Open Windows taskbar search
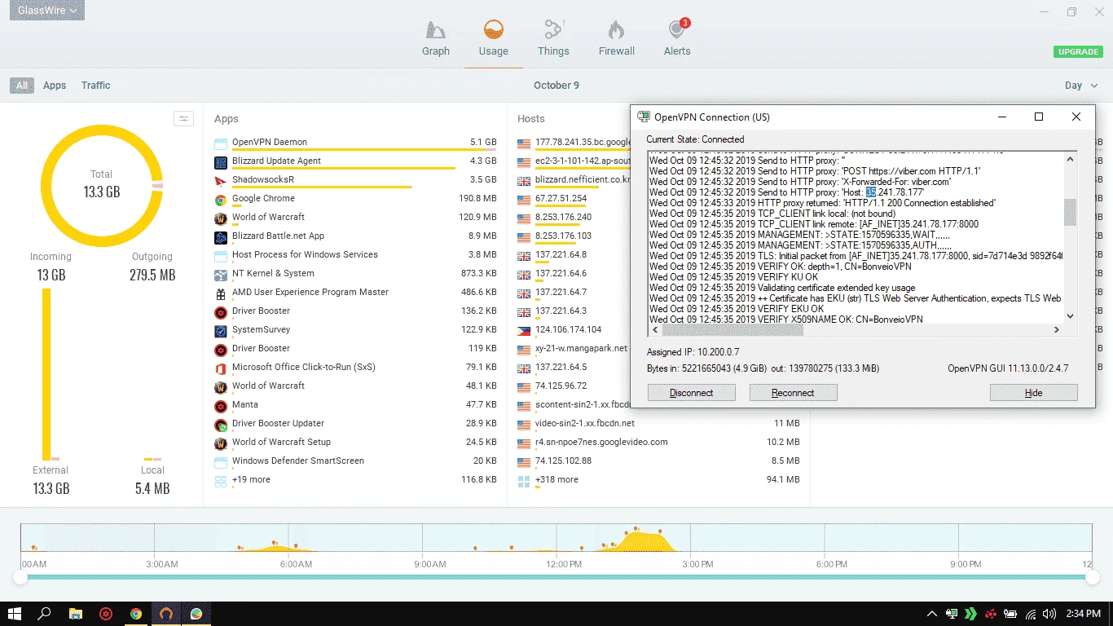1113x626 pixels. tap(45, 614)
